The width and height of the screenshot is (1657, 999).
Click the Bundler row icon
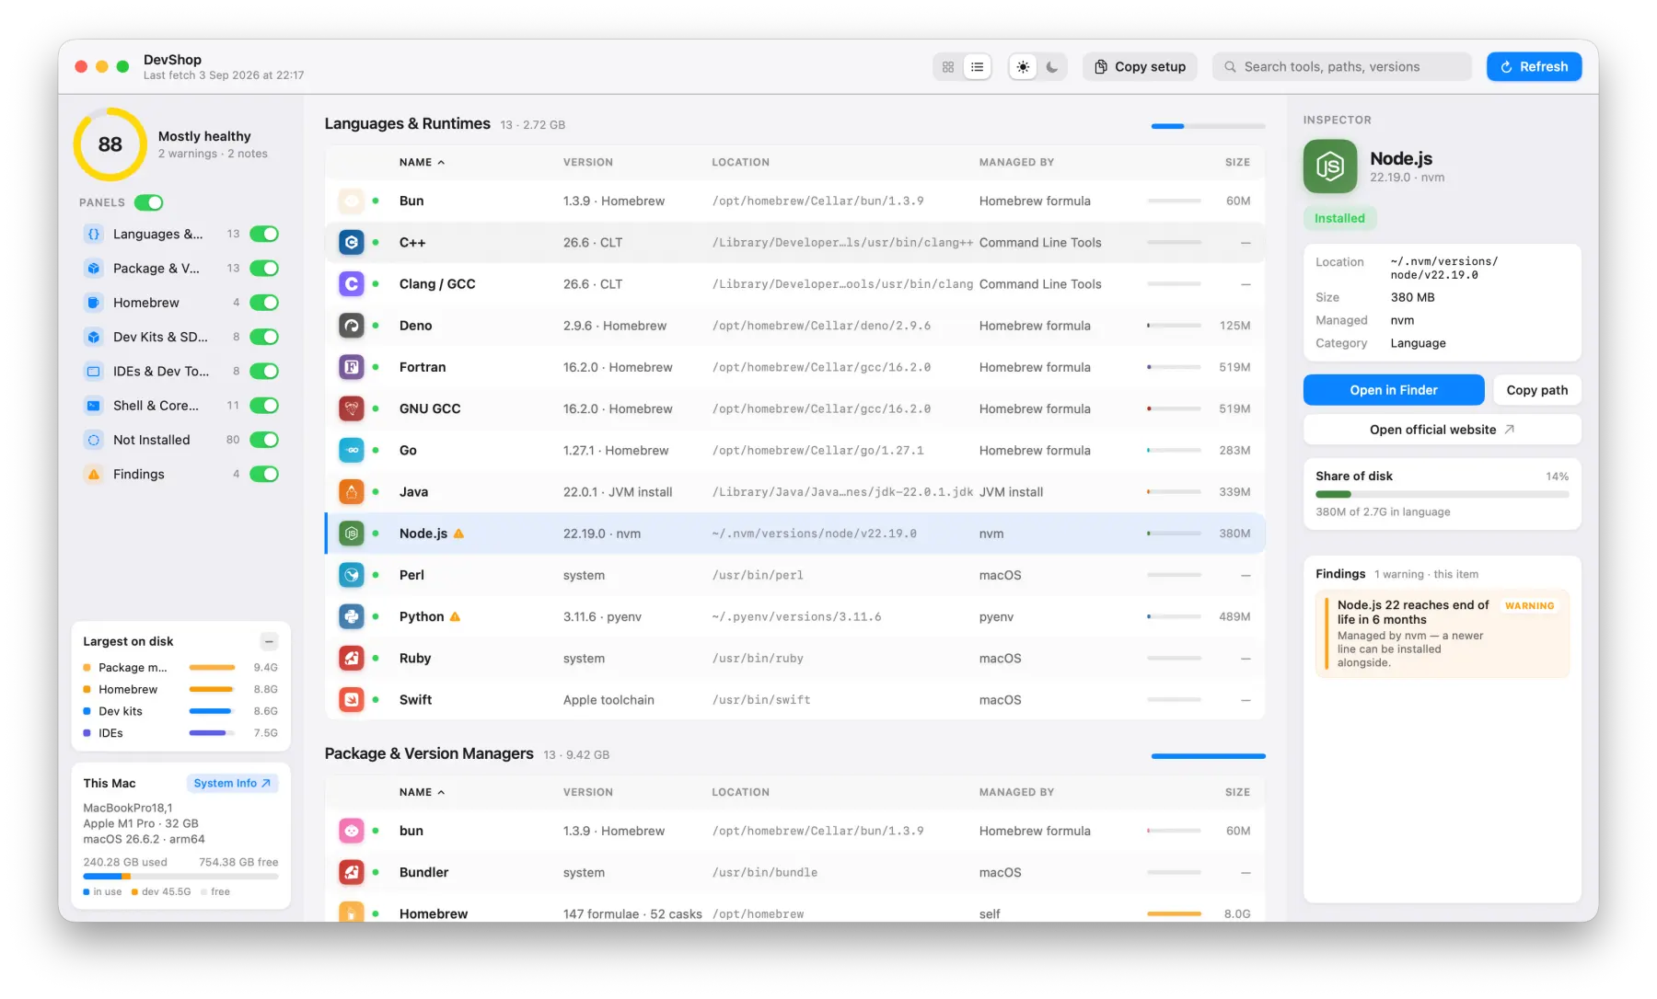coord(352,872)
